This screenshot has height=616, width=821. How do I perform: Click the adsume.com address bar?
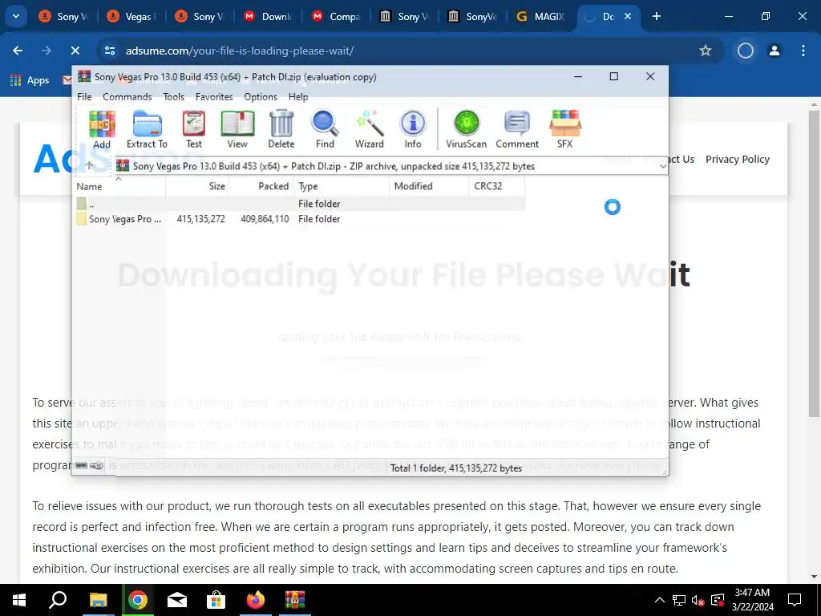[x=408, y=51]
